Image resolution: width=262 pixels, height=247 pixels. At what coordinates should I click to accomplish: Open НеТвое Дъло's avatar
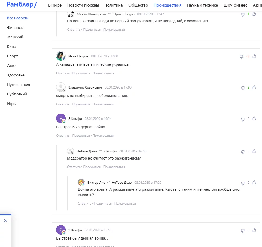click(x=71, y=151)
